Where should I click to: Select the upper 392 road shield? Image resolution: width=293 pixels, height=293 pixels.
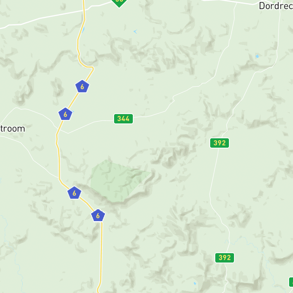(220, 143)
